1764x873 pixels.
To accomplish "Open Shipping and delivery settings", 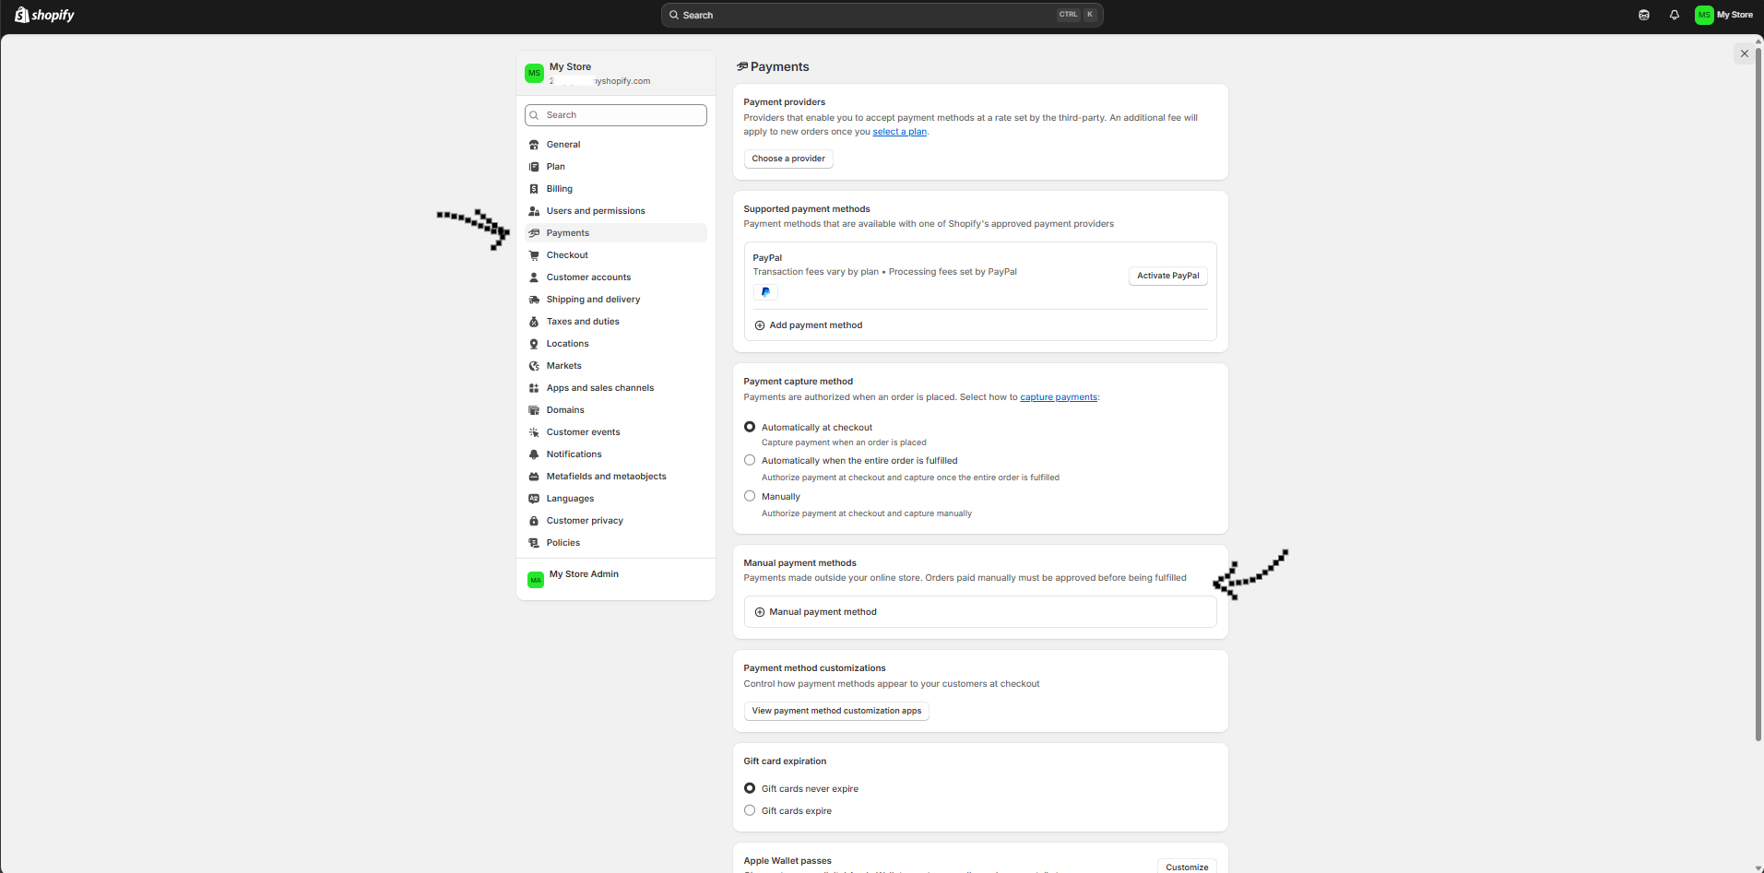I will (x=616, y=300).
